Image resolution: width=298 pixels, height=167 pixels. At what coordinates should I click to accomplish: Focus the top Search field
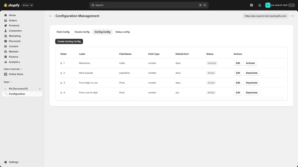click(149, 5)
